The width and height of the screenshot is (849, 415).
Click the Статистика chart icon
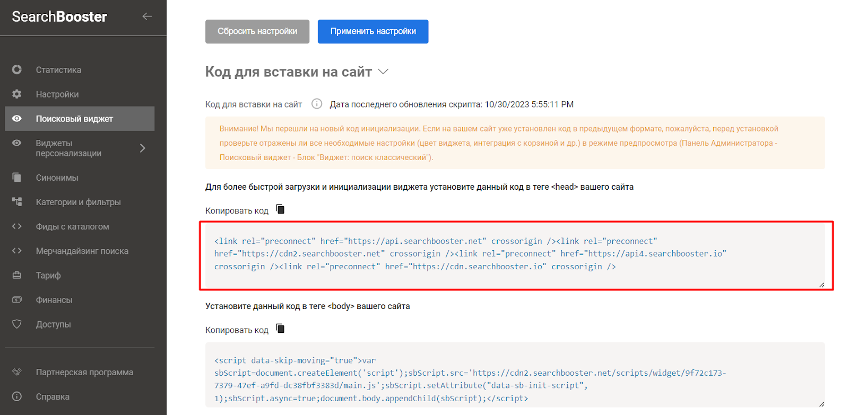(x=17, y=69)
